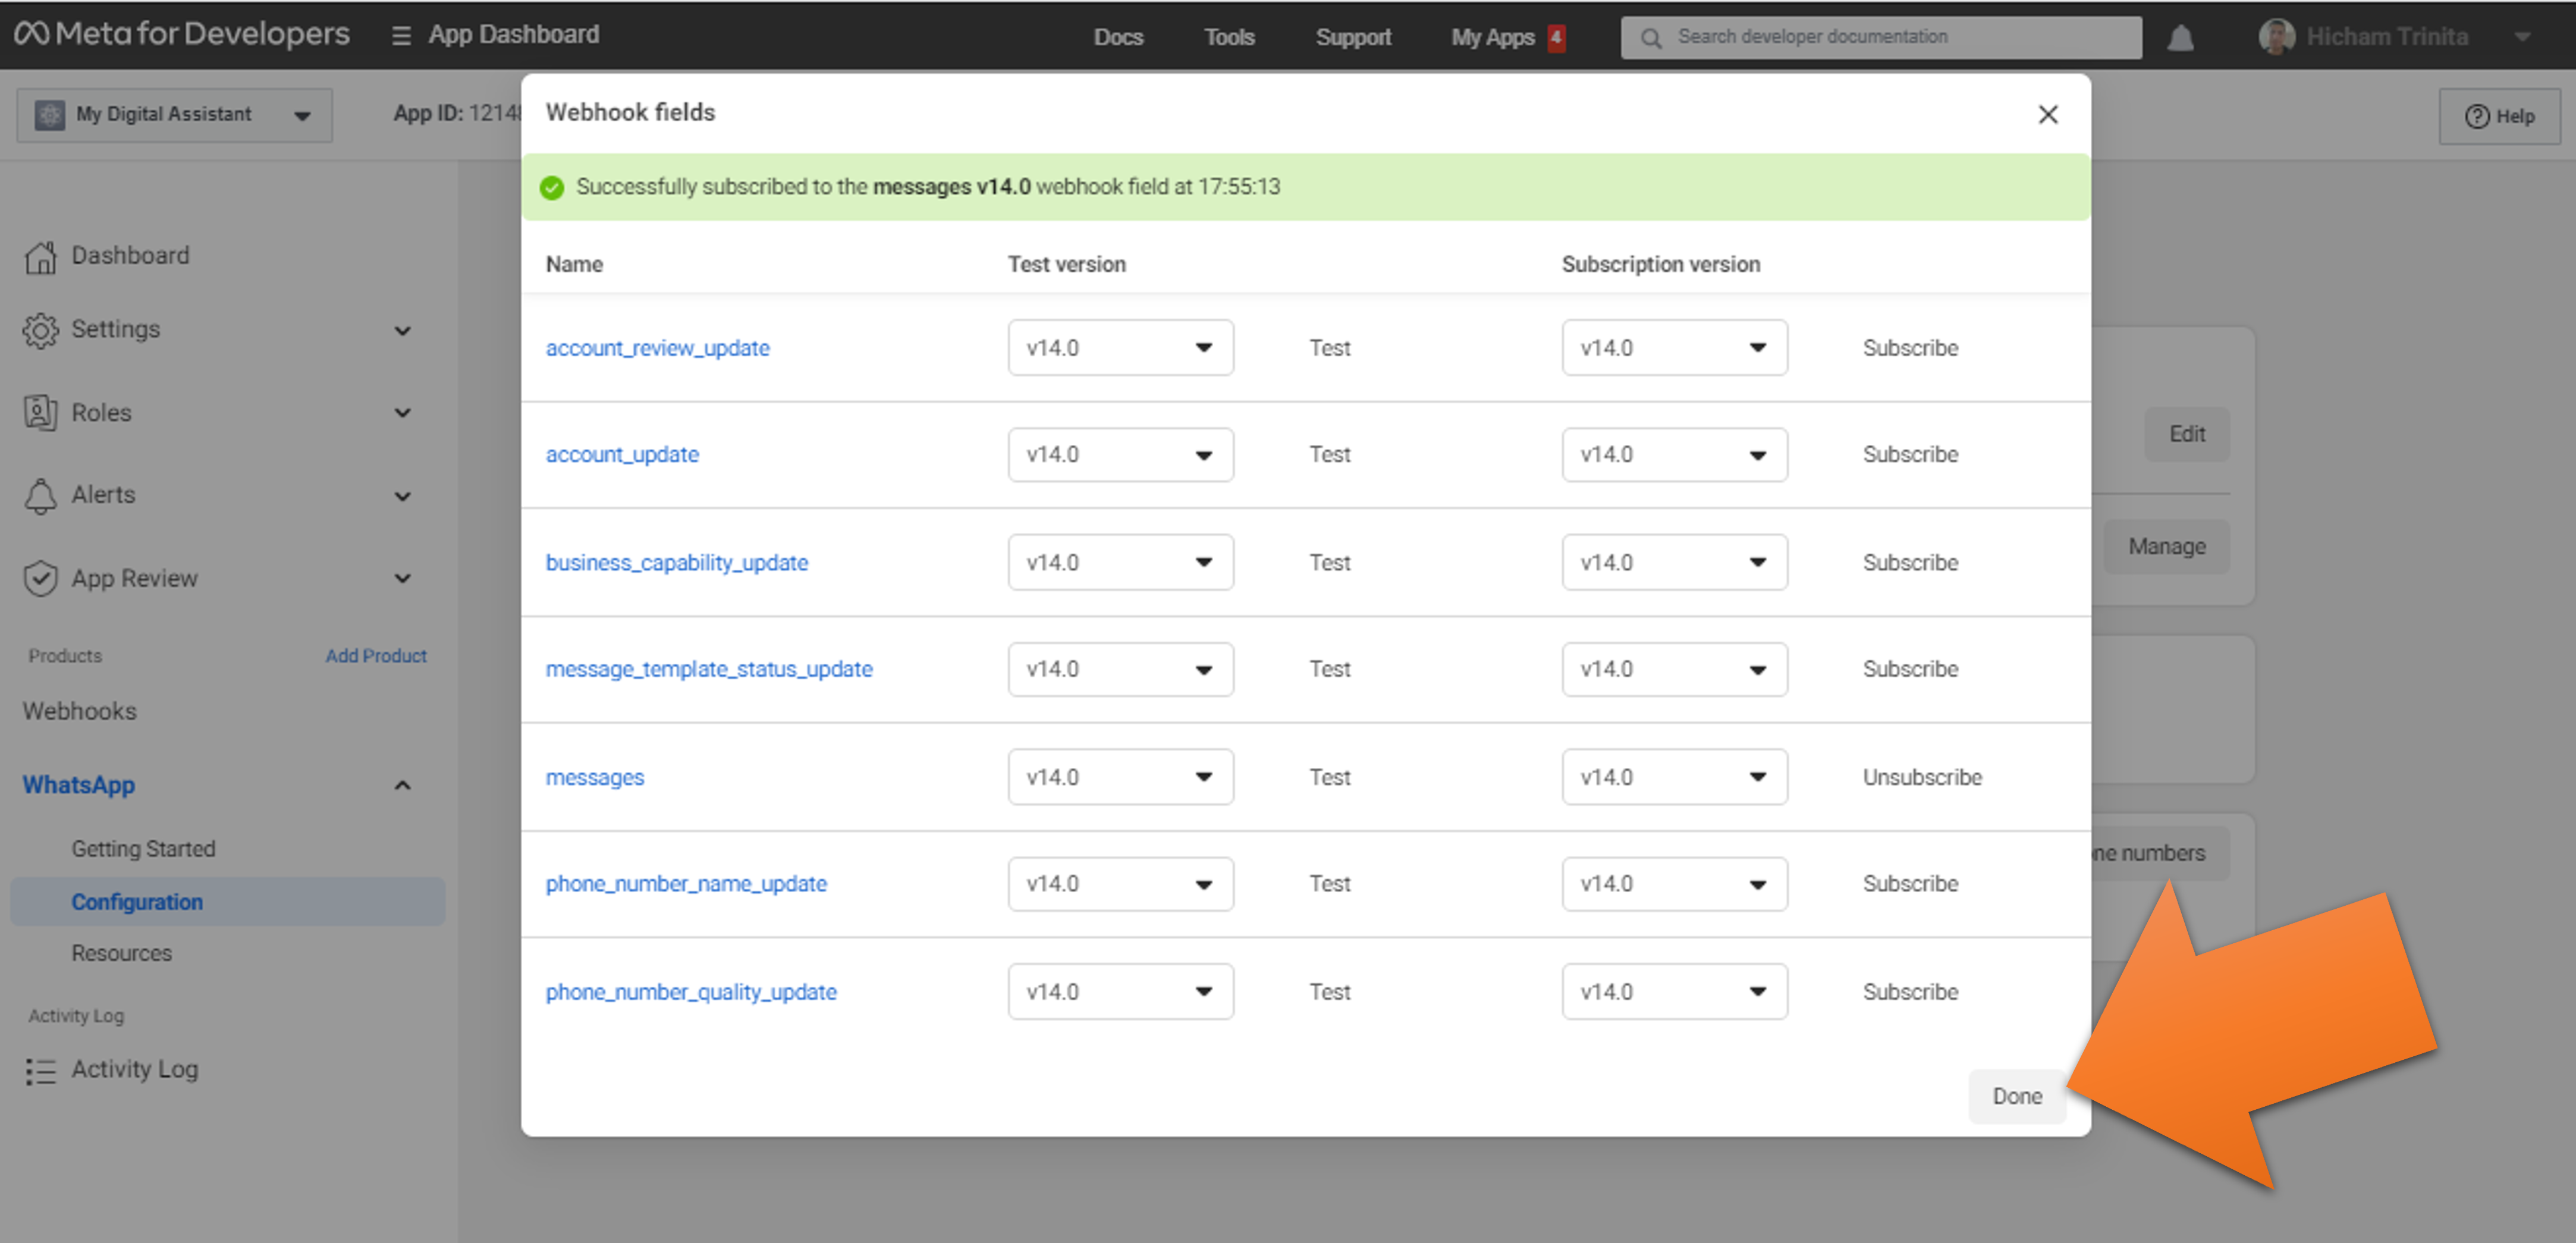2576x1243 pixels.
Task: Close the Webhook fields dialog
Action: (x=2047, y=114)
